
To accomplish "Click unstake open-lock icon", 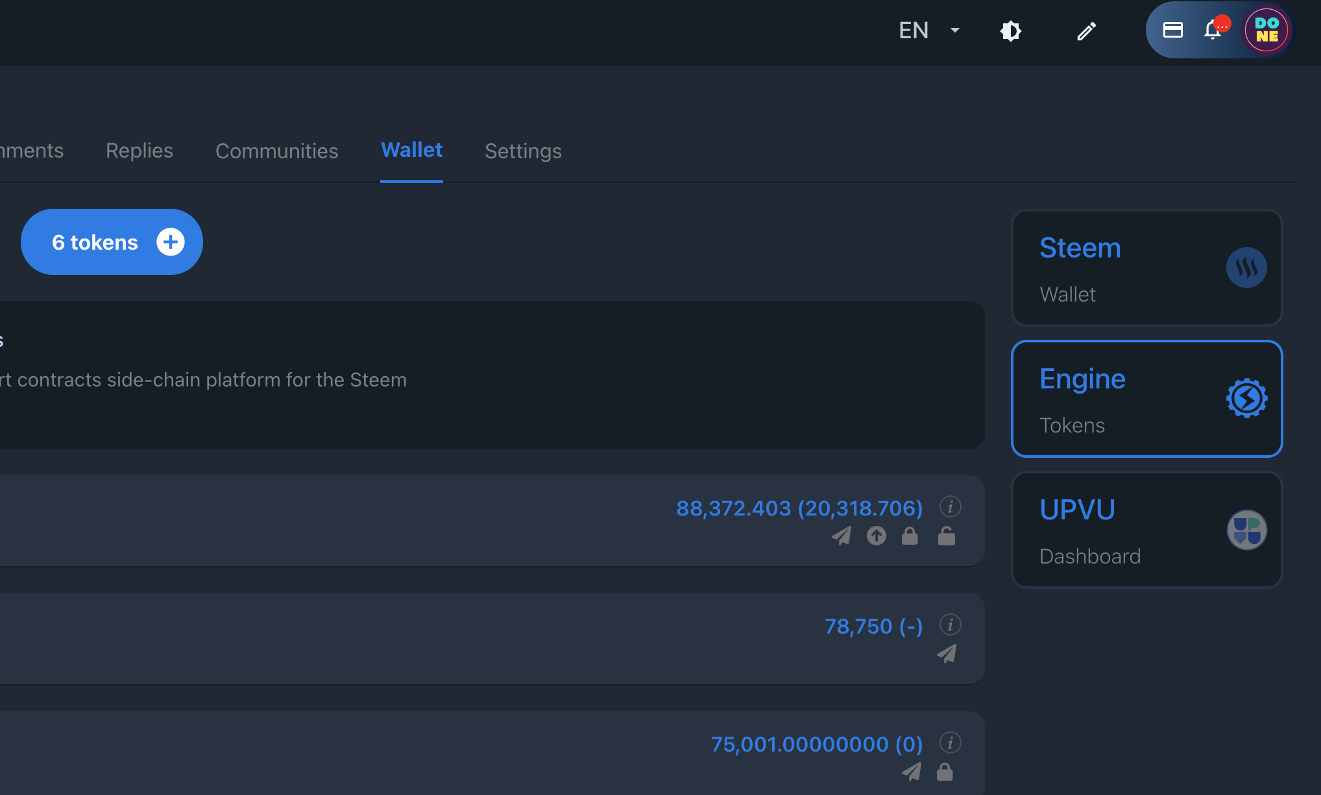I will tap(946, 536).
